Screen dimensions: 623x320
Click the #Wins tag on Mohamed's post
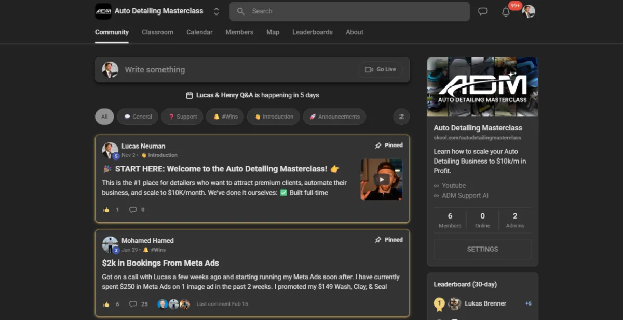pyautogui.click(x=154, y=250)
